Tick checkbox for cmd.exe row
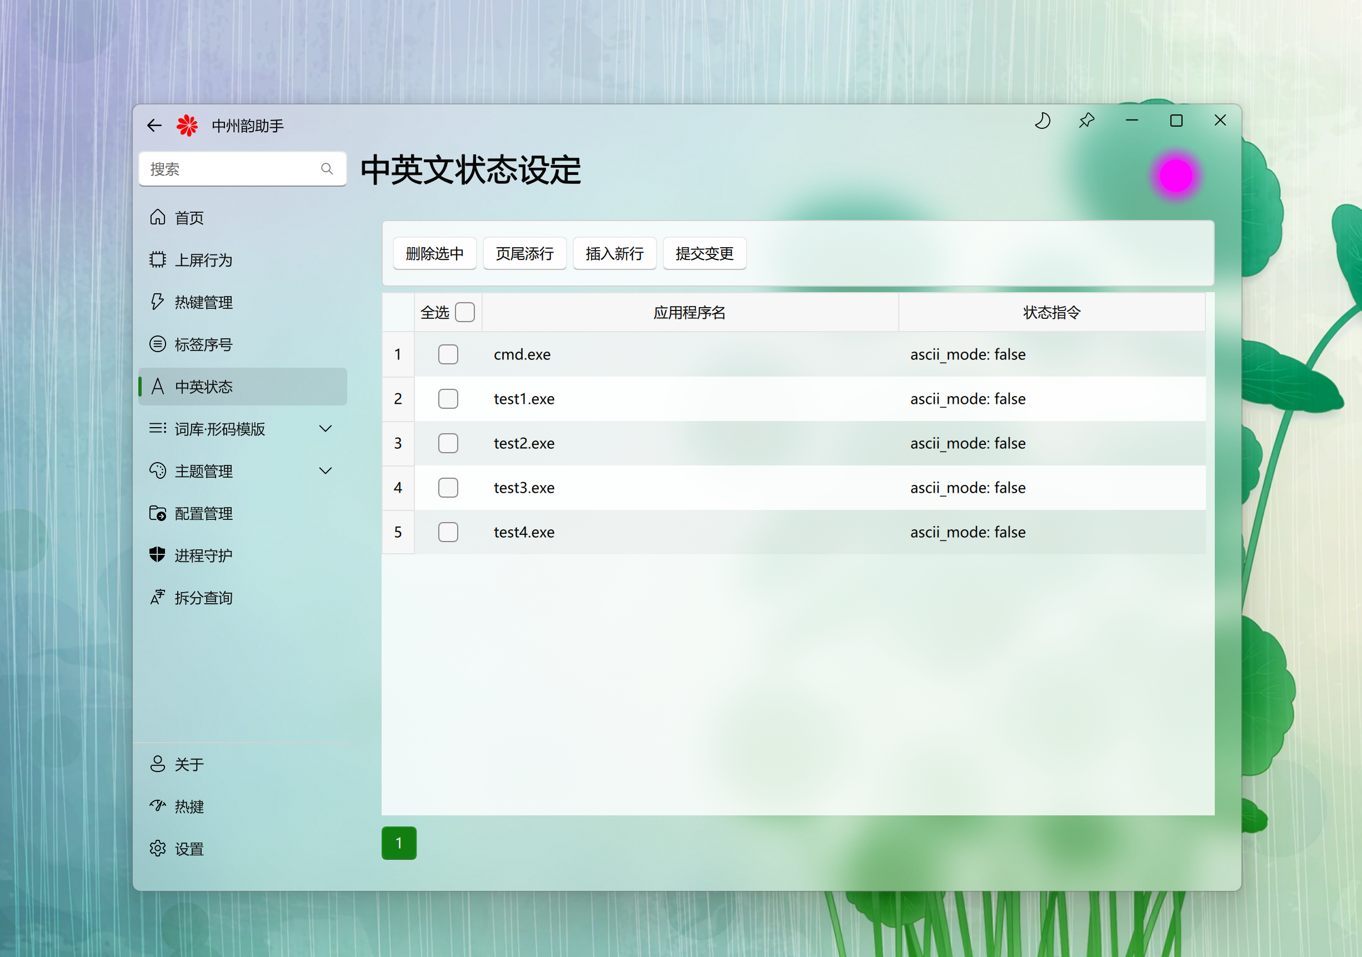Image resolution: width=1362 pixels, height=957 pixels. pyautogui.click(x=448, y=354)
